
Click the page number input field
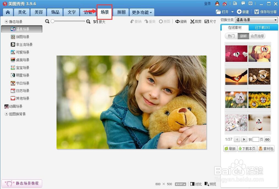[256, 139]
